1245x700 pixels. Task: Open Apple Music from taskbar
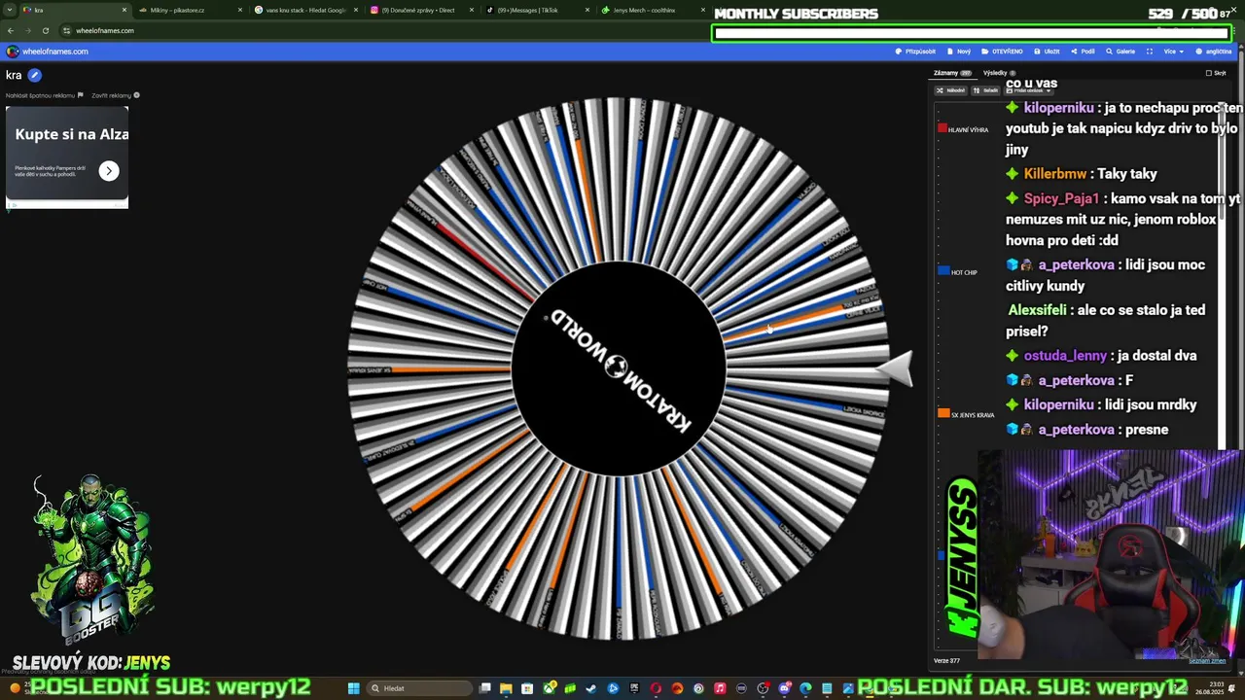point(720,688)
